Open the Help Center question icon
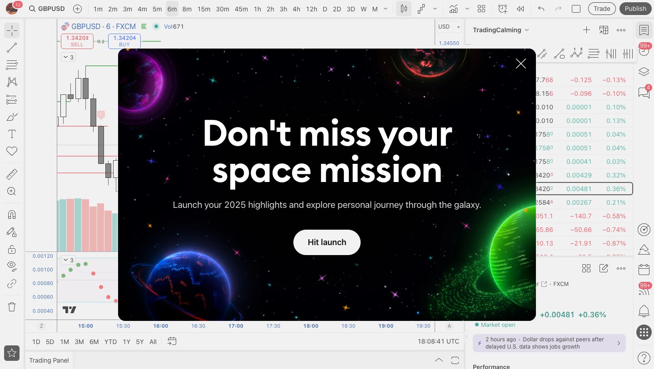Image resolution: width=654 pixels, height=369 pixels. 644,358
